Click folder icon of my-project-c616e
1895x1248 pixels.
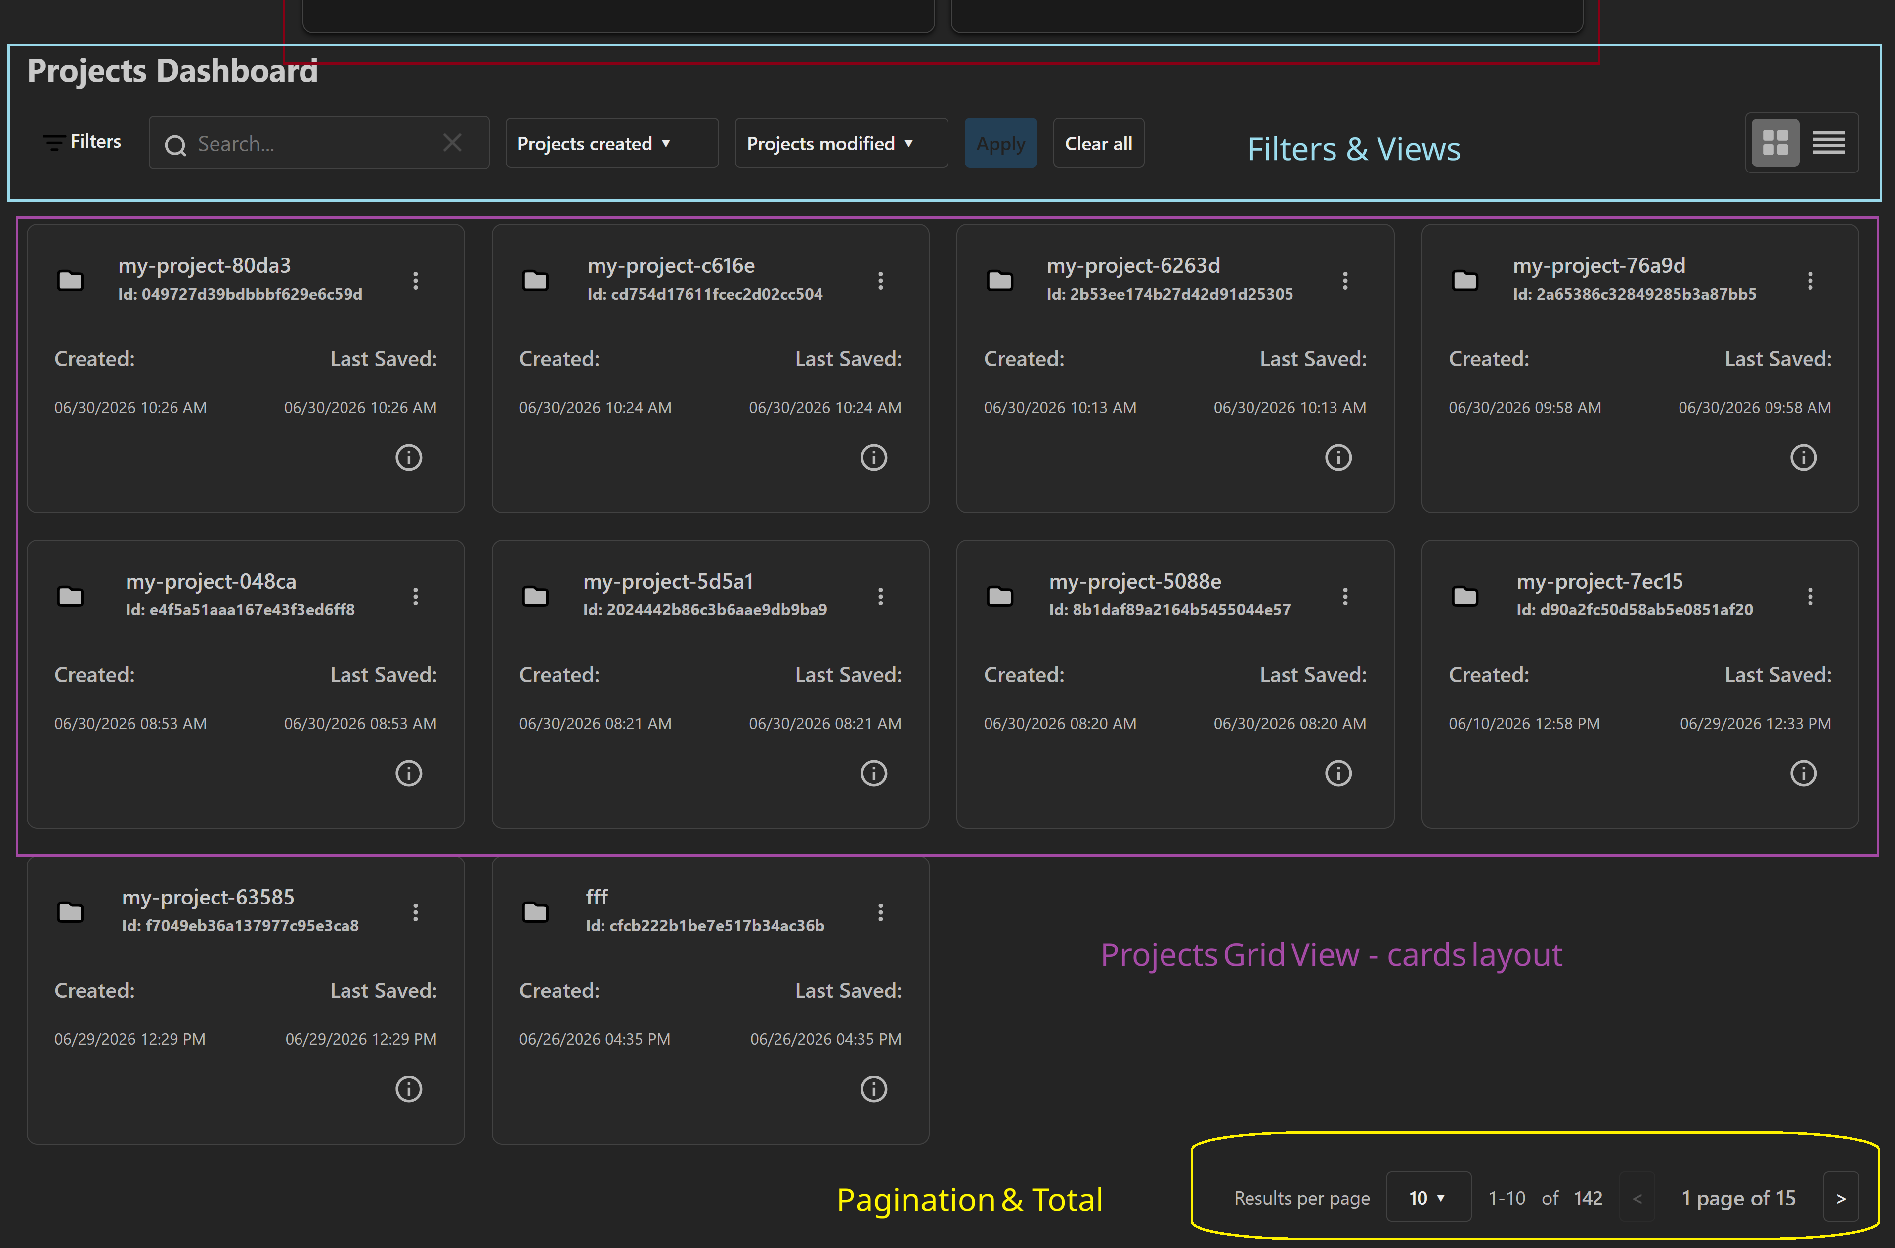point(535,280)
